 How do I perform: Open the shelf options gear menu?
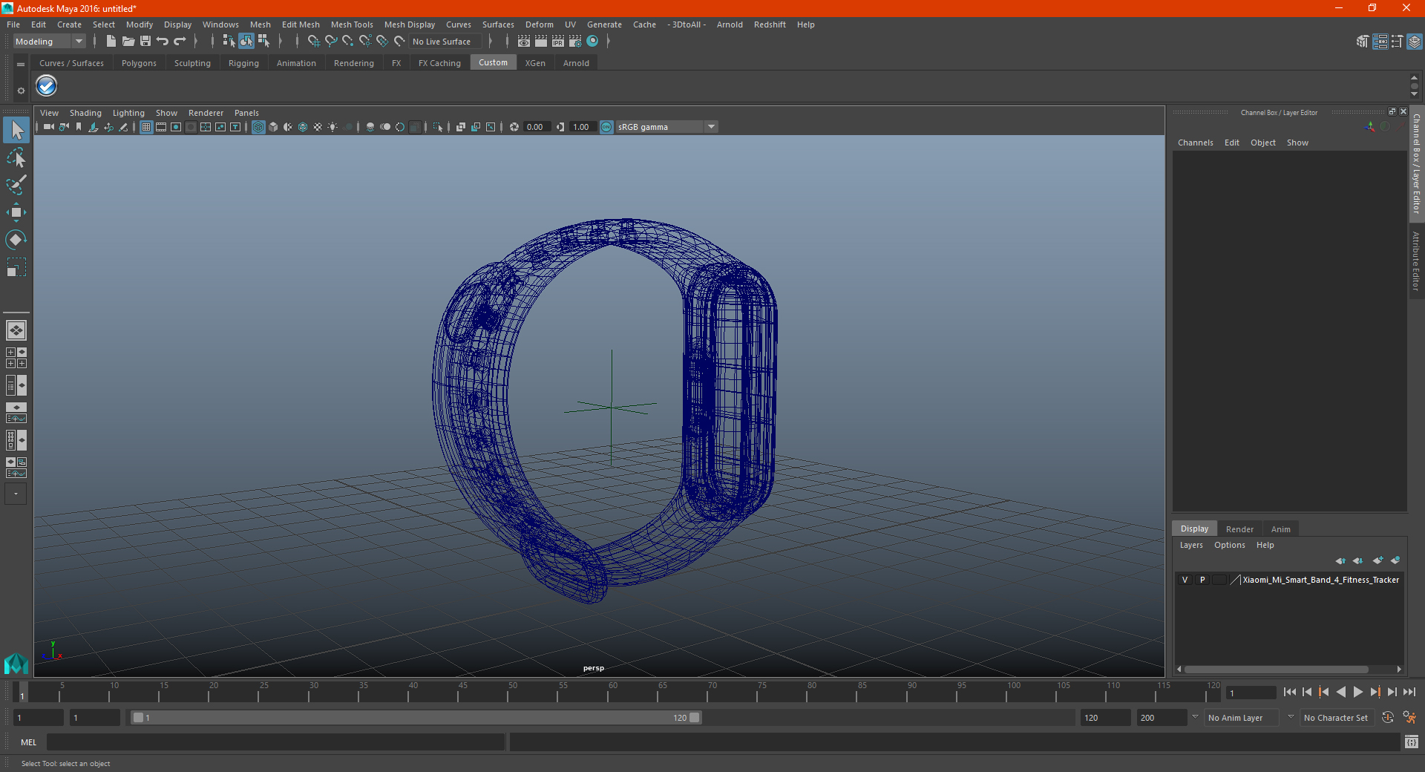tap(21, 91)
